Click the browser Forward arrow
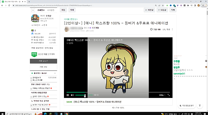Image resolution: width=208 pixels, height=115 pixels. tap(5, 5)
